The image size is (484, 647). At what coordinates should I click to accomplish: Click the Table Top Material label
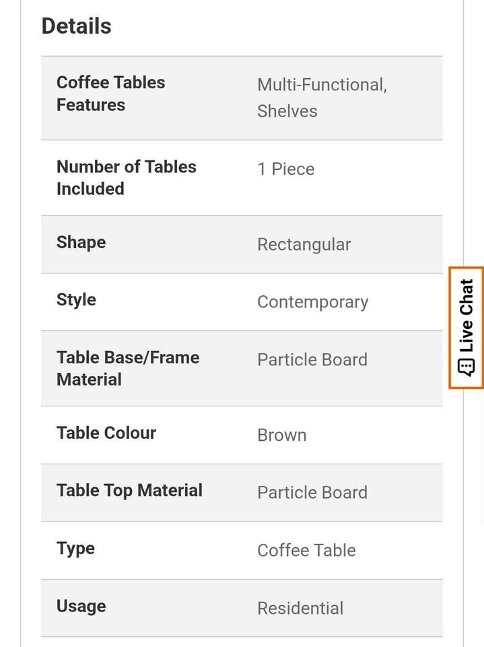[x=129, y=490]
